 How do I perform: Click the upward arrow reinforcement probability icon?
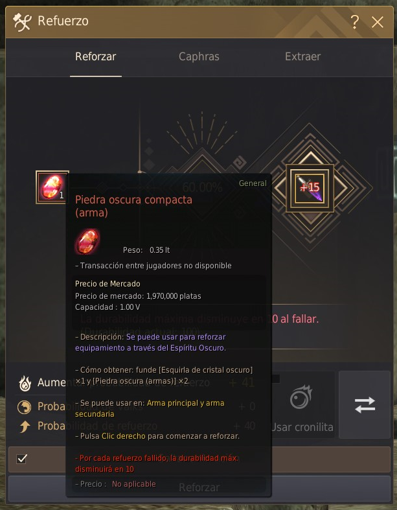coord(25,426)
